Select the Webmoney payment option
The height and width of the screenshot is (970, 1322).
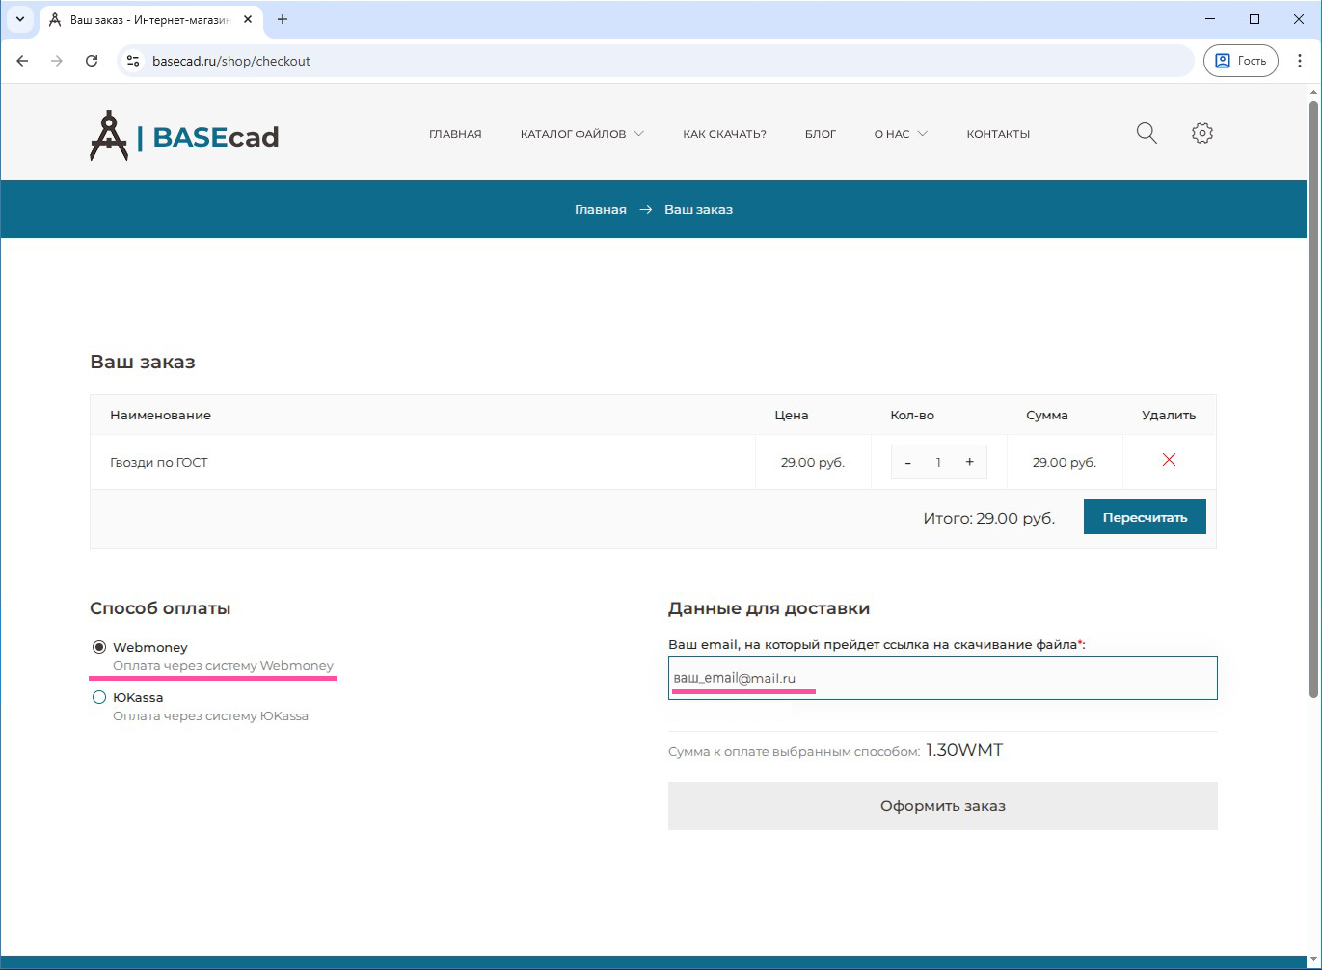[x=99, y=647]
